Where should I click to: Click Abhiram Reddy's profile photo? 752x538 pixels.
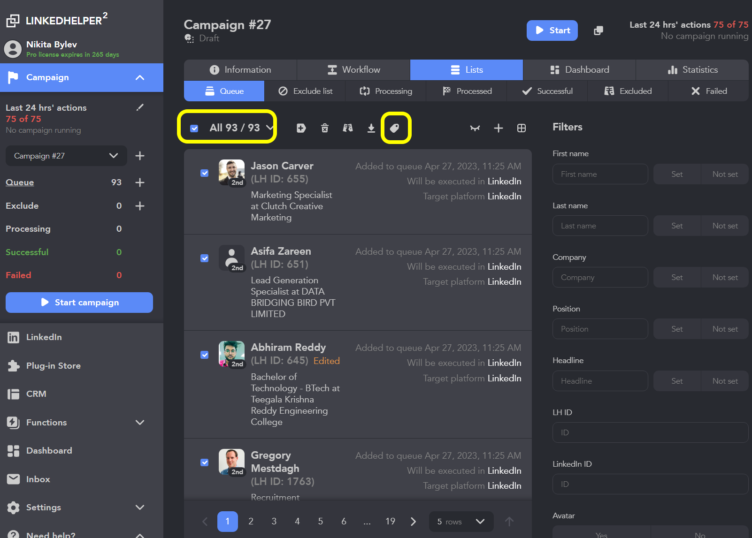tap(231, 354)
